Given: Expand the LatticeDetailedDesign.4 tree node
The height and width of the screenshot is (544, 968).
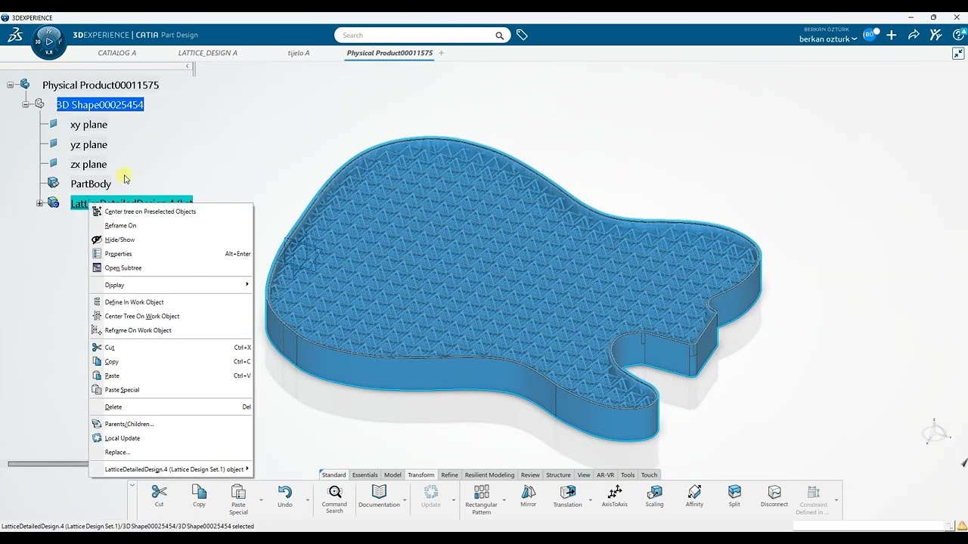Looking at the screenshot, I should click(x=39, y=203).
